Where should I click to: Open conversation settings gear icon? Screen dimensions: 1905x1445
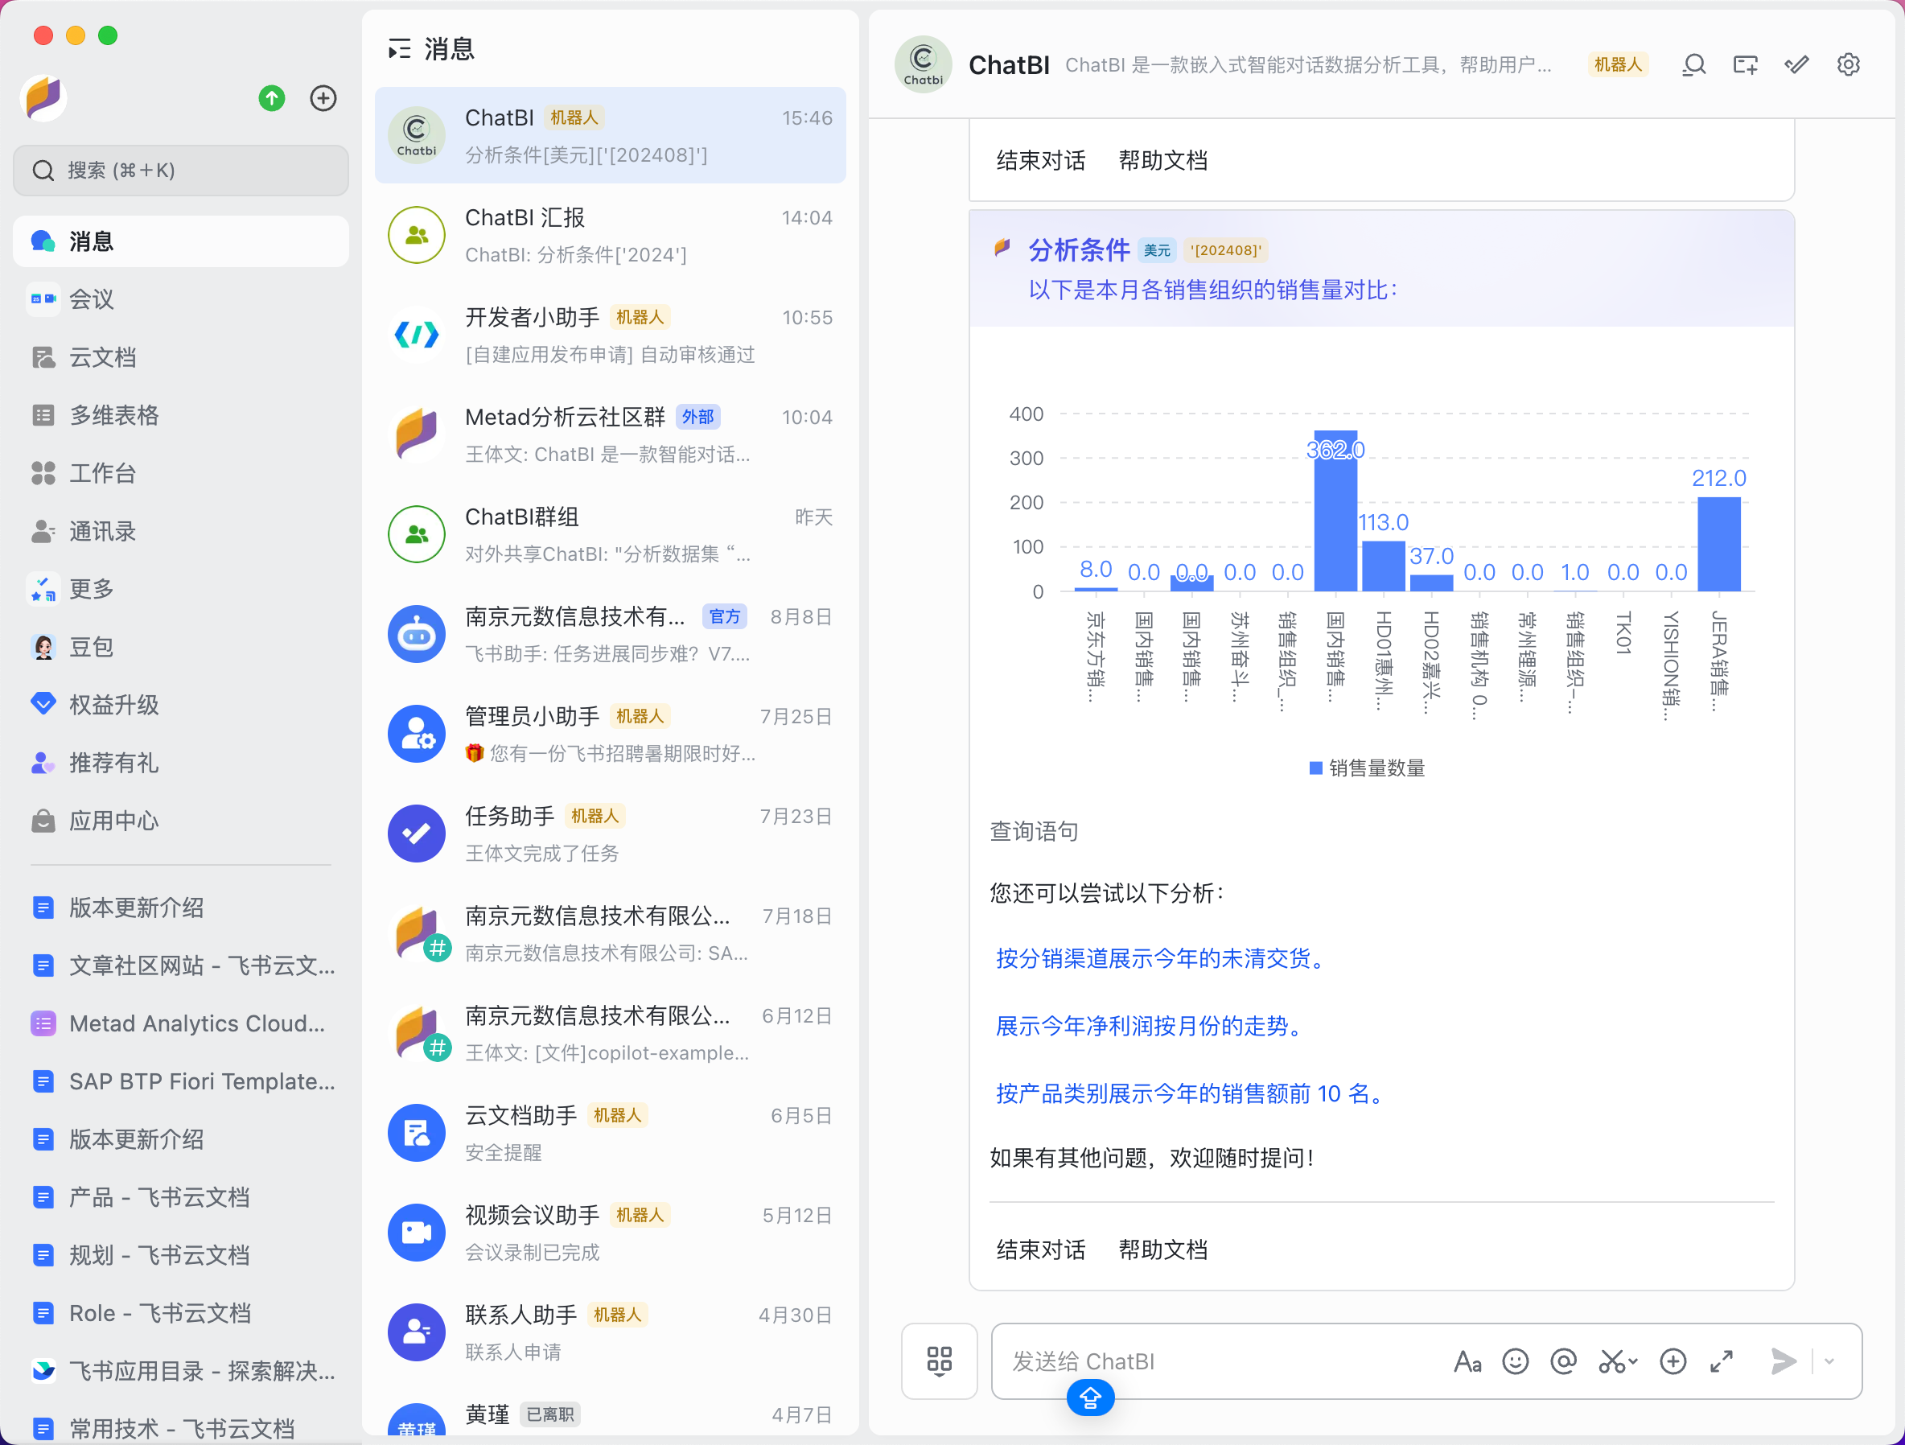(x=1848, y=64)
